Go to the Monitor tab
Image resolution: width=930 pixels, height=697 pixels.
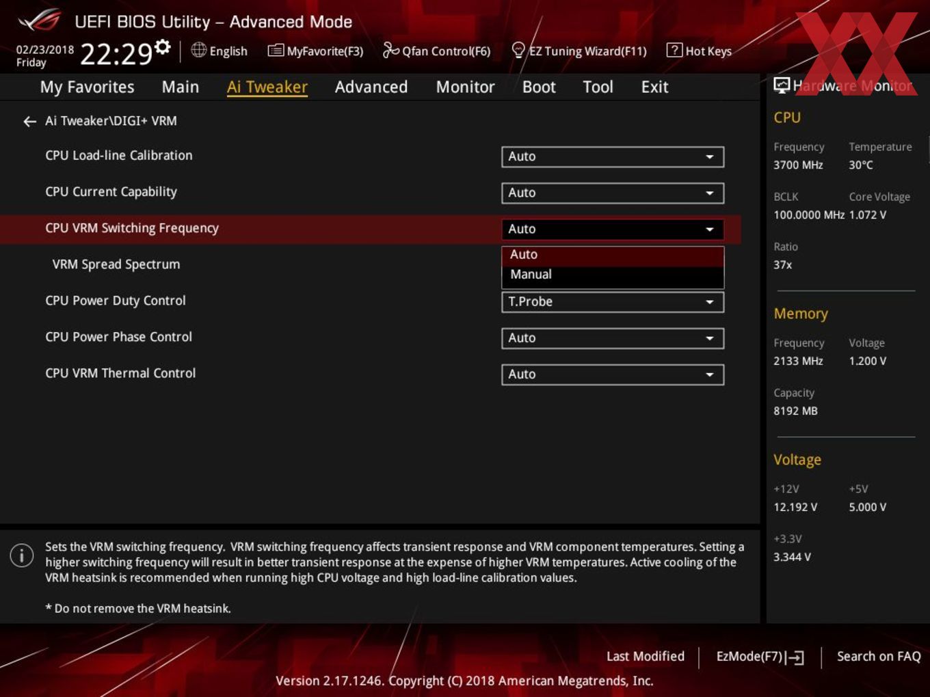tap(466, 87)
